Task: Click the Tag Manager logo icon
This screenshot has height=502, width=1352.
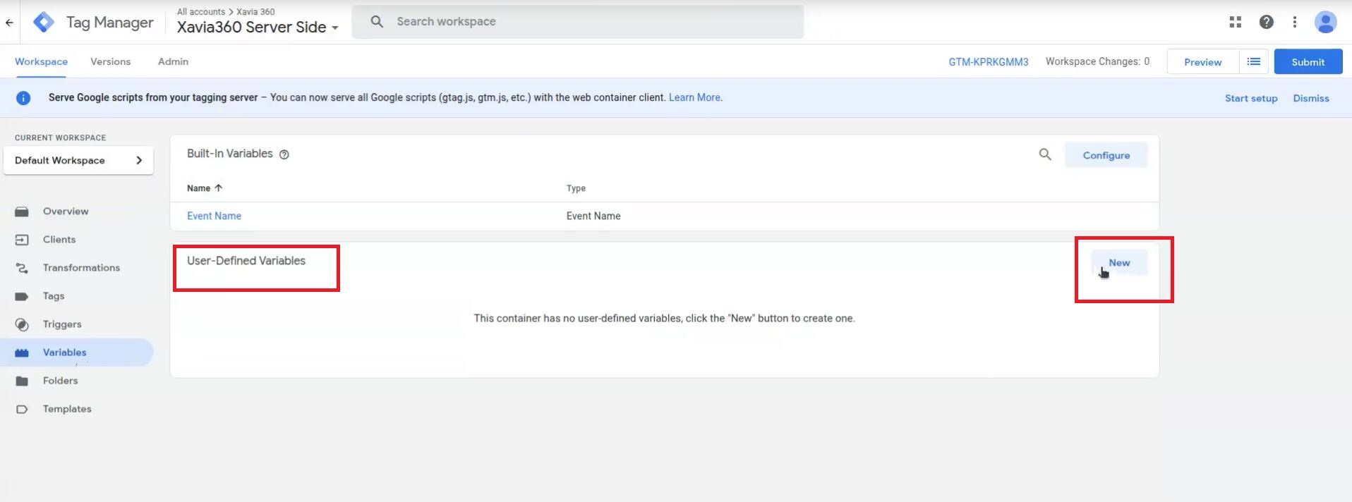Action: click(44, 23)
